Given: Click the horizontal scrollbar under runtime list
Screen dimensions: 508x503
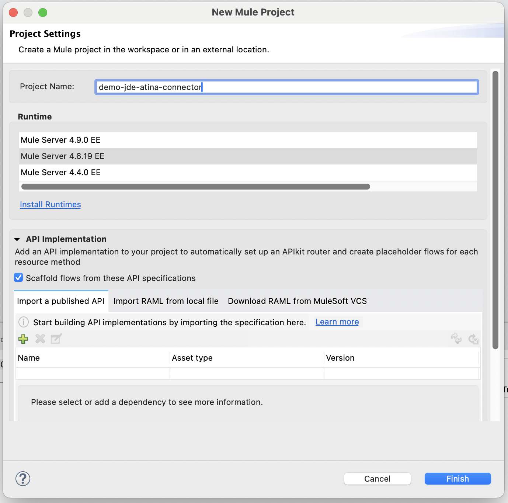Looking at the screenshot, I should (195, 187).
